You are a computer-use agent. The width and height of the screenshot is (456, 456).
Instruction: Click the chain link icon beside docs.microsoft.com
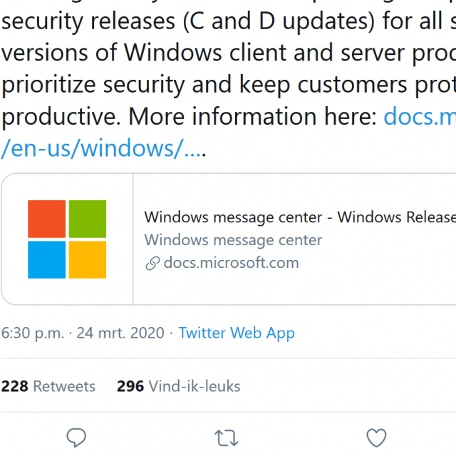[x=152, y=263]
